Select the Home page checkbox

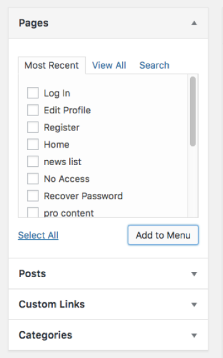(x=33, y=144)
